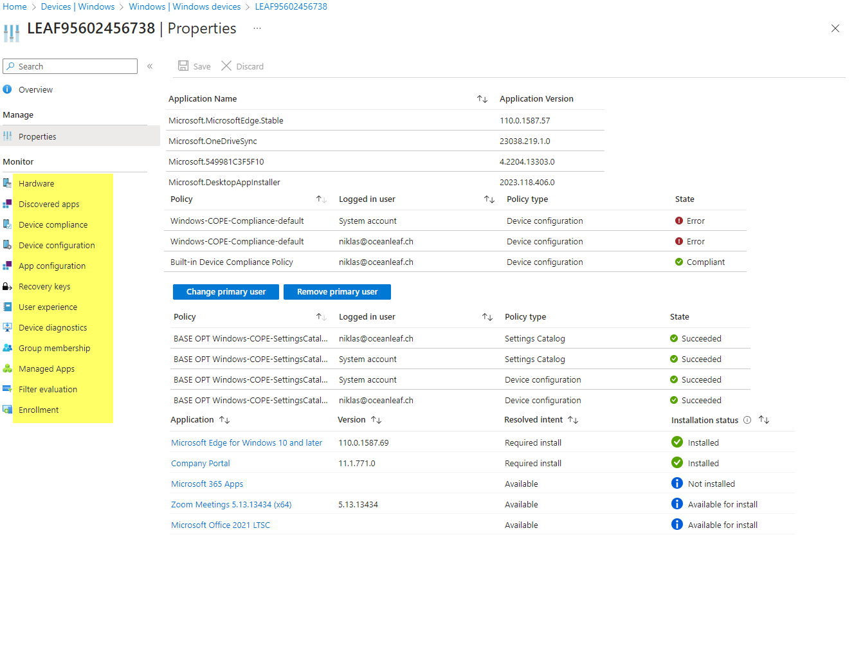This screenshot has width=854, height=645.
Task: Click the Overview info icon
Action: click(x=7, y=89)
